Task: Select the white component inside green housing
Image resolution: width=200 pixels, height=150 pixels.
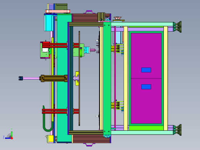Action: 45,50
